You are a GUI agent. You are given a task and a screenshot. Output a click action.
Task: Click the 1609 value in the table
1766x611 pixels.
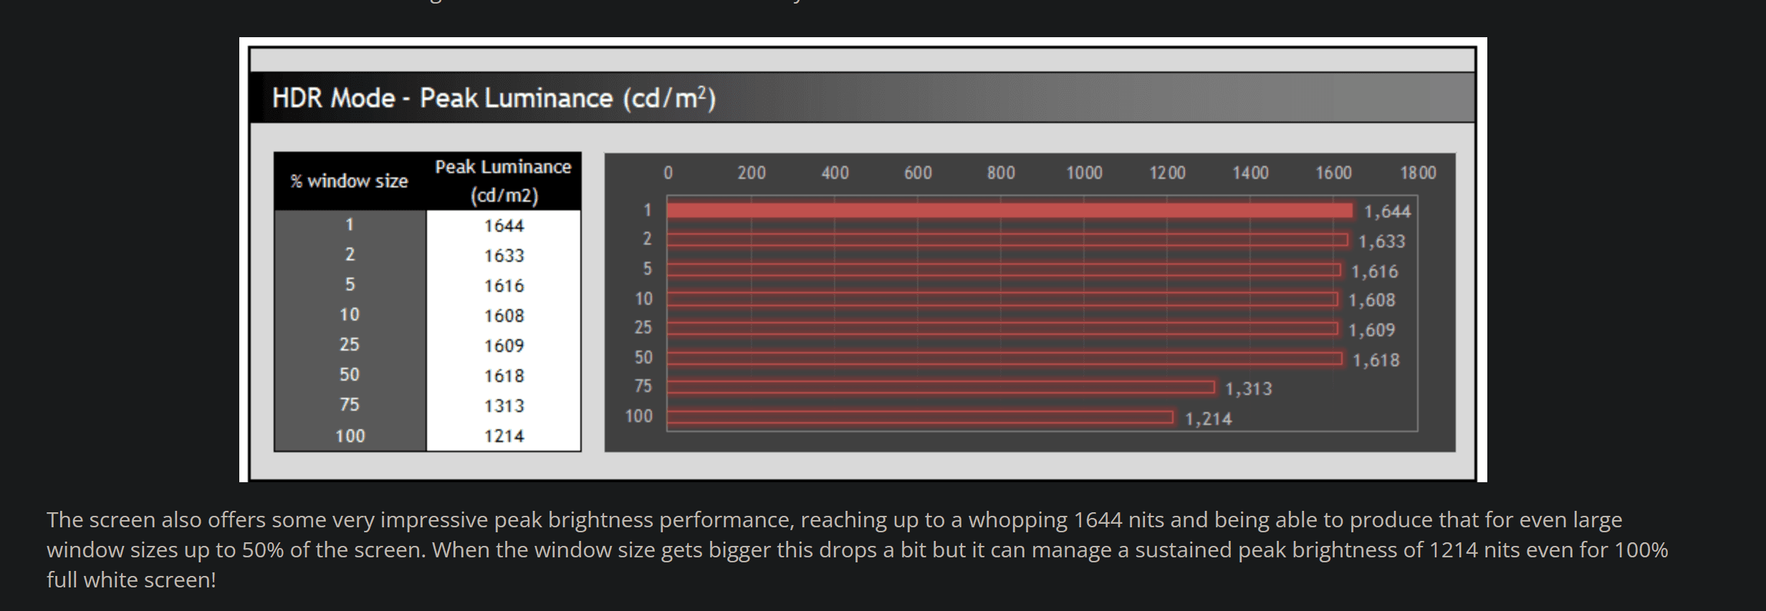[504, 346]
